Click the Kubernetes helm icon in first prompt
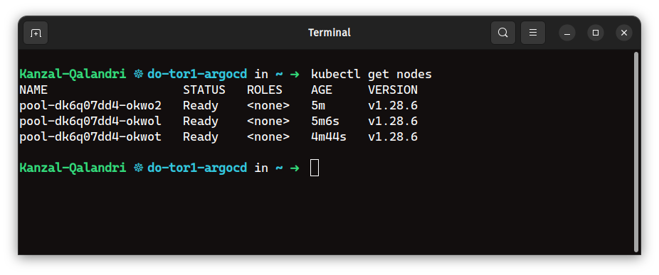Image resolution: width=659 pixels, height=275 pixels. (138, 75)
